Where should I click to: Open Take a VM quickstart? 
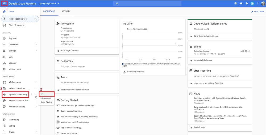click(x=69, y=133)
